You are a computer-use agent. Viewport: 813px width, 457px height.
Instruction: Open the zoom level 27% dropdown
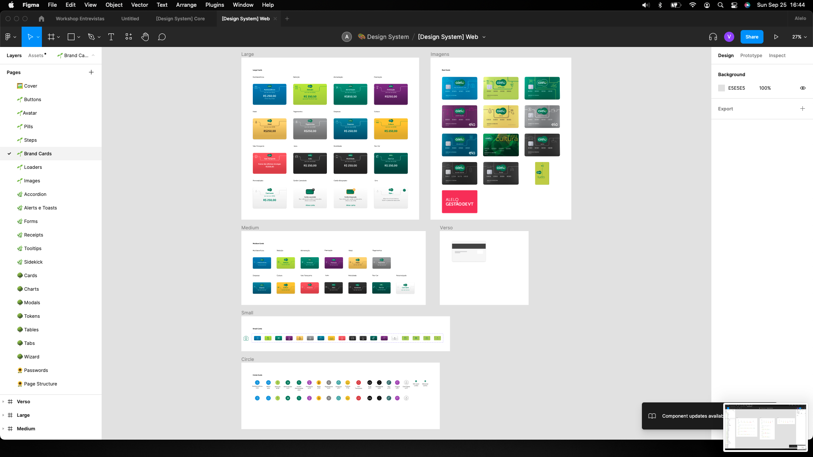click(799, 37)
